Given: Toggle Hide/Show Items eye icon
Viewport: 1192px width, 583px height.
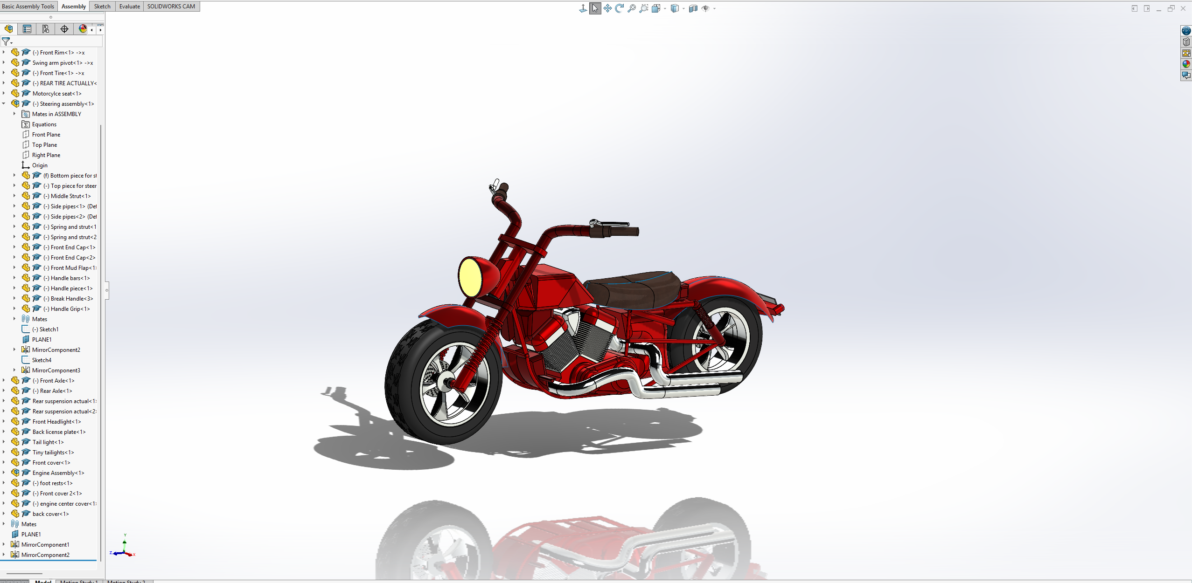Looking at the screenshot, I should [x=705, y=8].
